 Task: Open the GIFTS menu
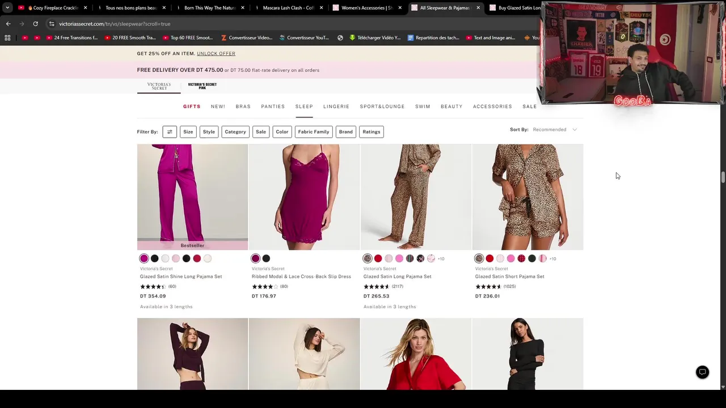[192, 107]
